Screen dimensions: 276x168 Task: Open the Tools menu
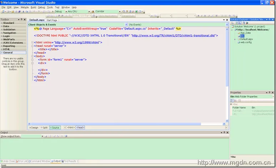(x=50, y=7)
